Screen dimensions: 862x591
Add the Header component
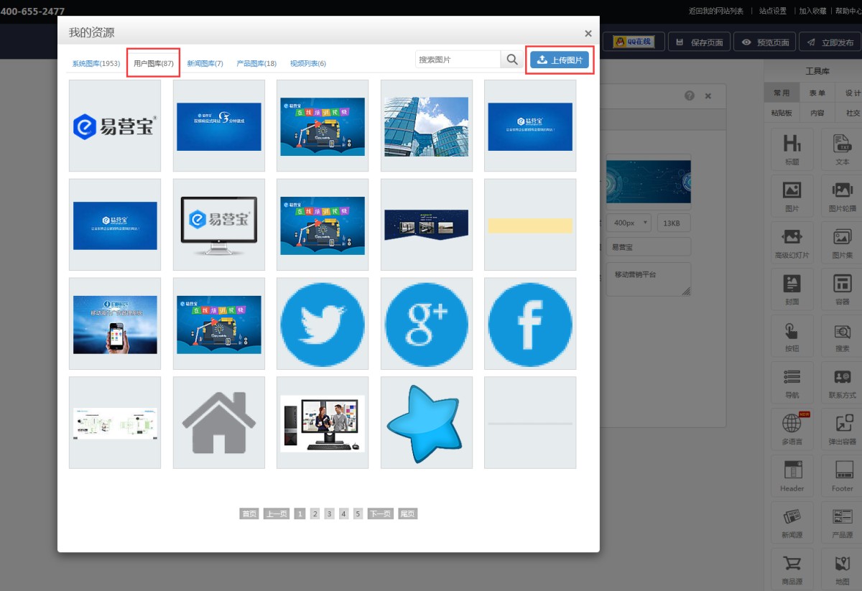click(792, 476)
